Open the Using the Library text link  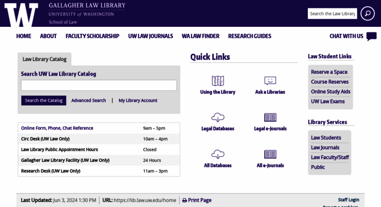tap(218, 92)
